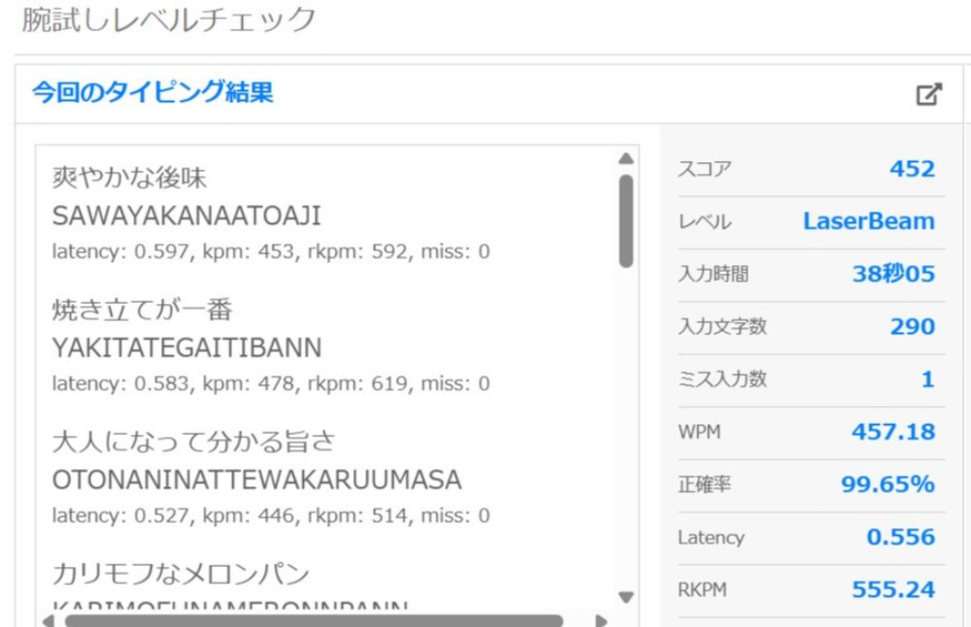Viewport: 971px width, 627px height.
Task: Click the horizontal scrollbar thumb below results
Action: click(314, 621)
